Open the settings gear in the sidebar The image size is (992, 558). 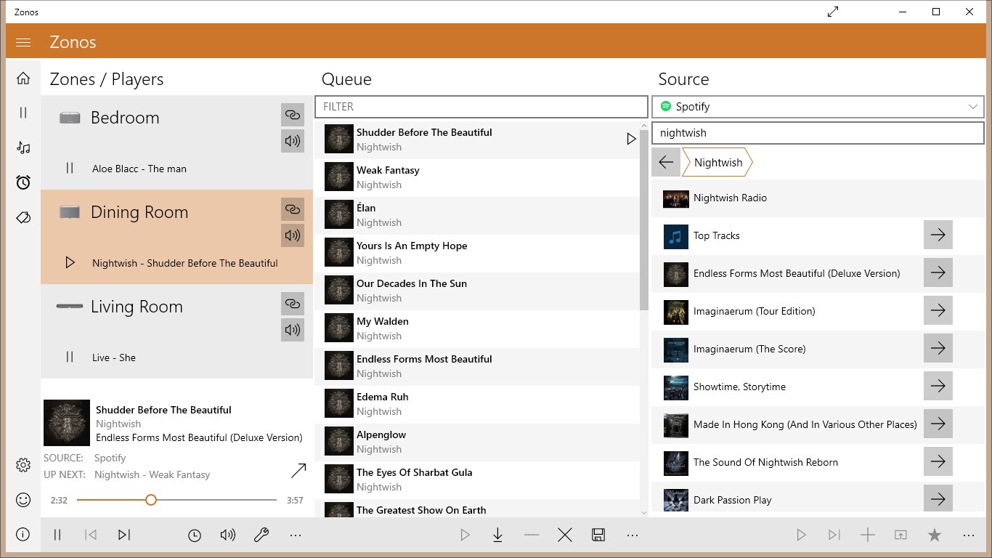(23, 465)
